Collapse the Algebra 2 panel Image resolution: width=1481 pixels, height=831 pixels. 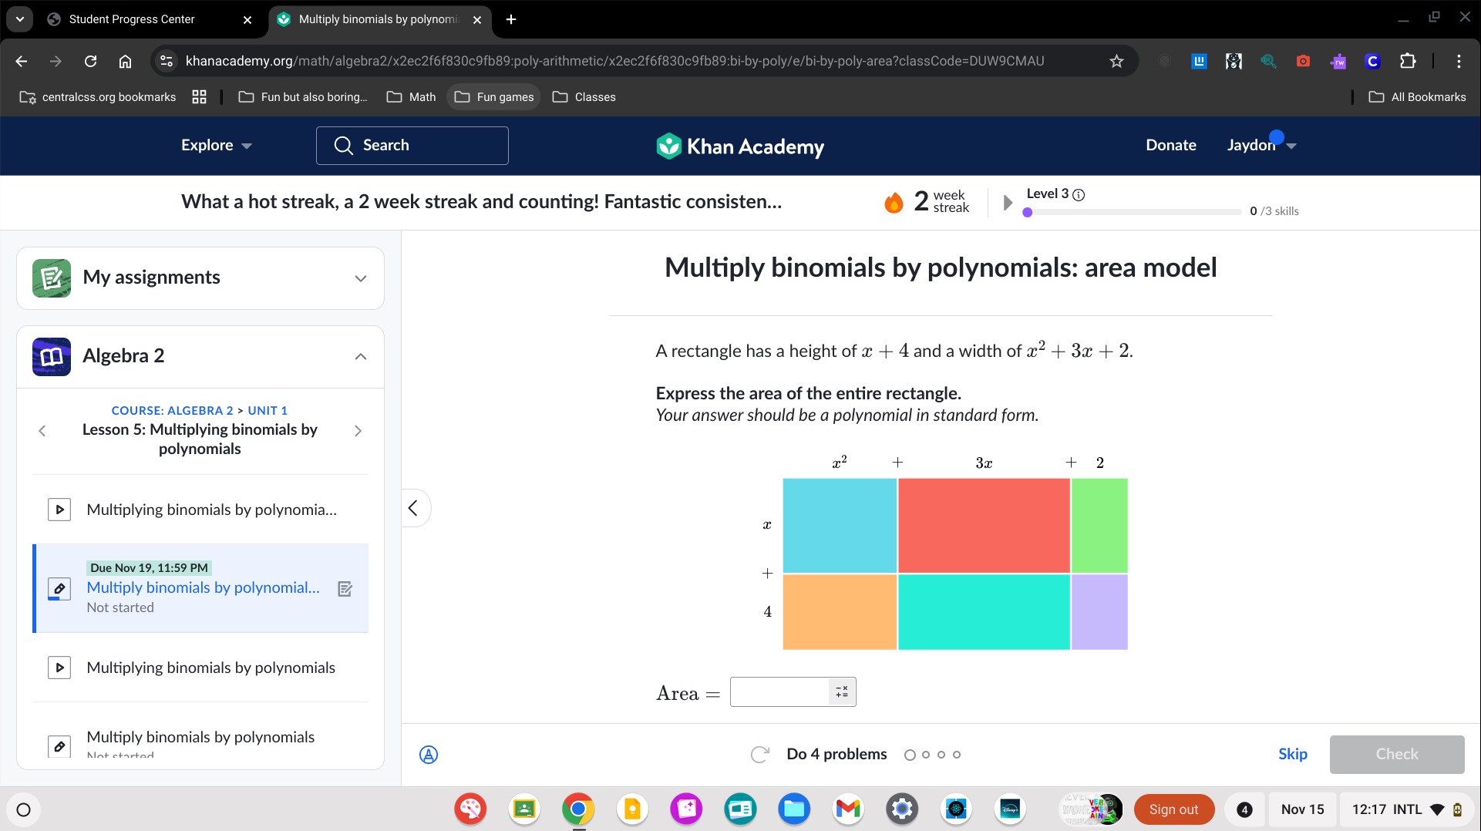(x=360, y=356)
